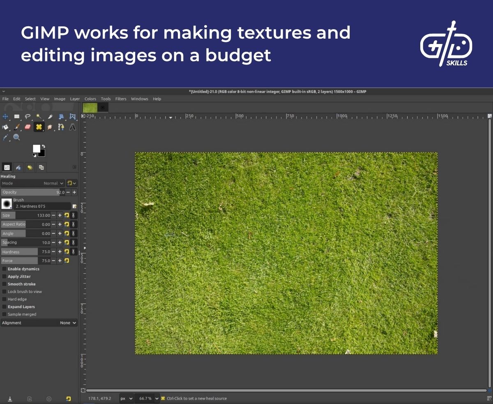Activate the Eraser tool
493x404 pixels.
28,127
